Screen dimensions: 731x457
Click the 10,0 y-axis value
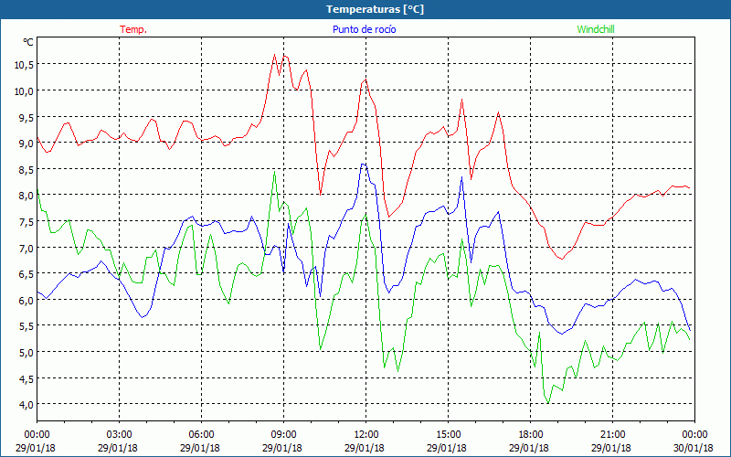[24, 90]
